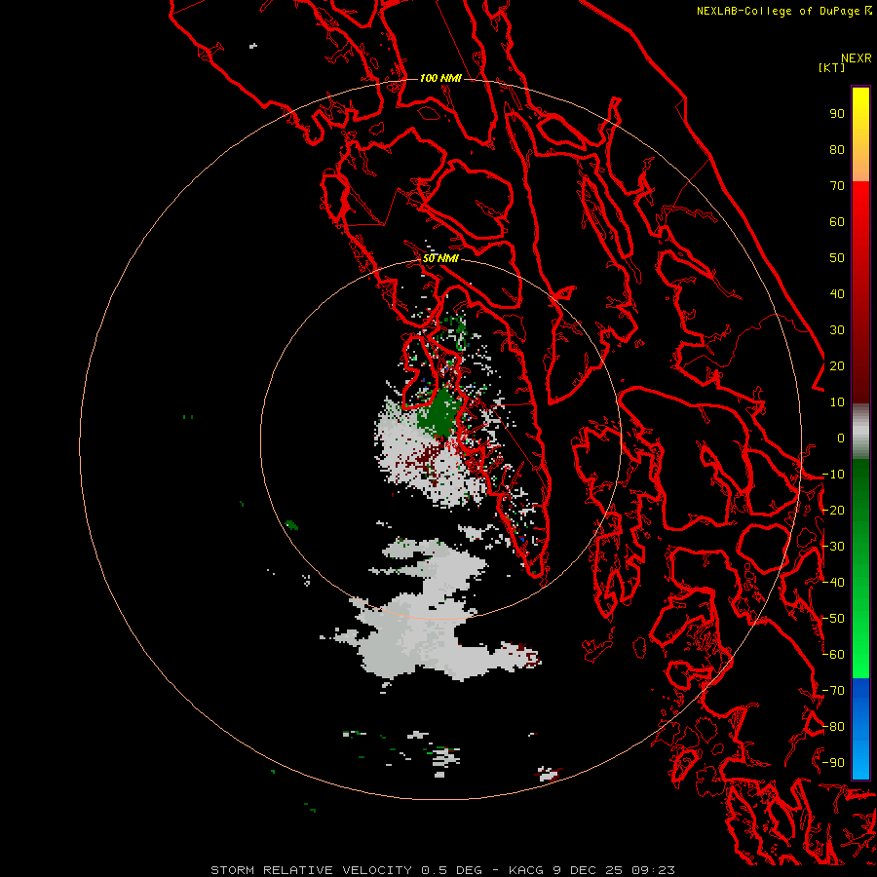Click the NEXR label above the color scale
The height and width of the screenshot is (877, 877).
coord(857,58)
